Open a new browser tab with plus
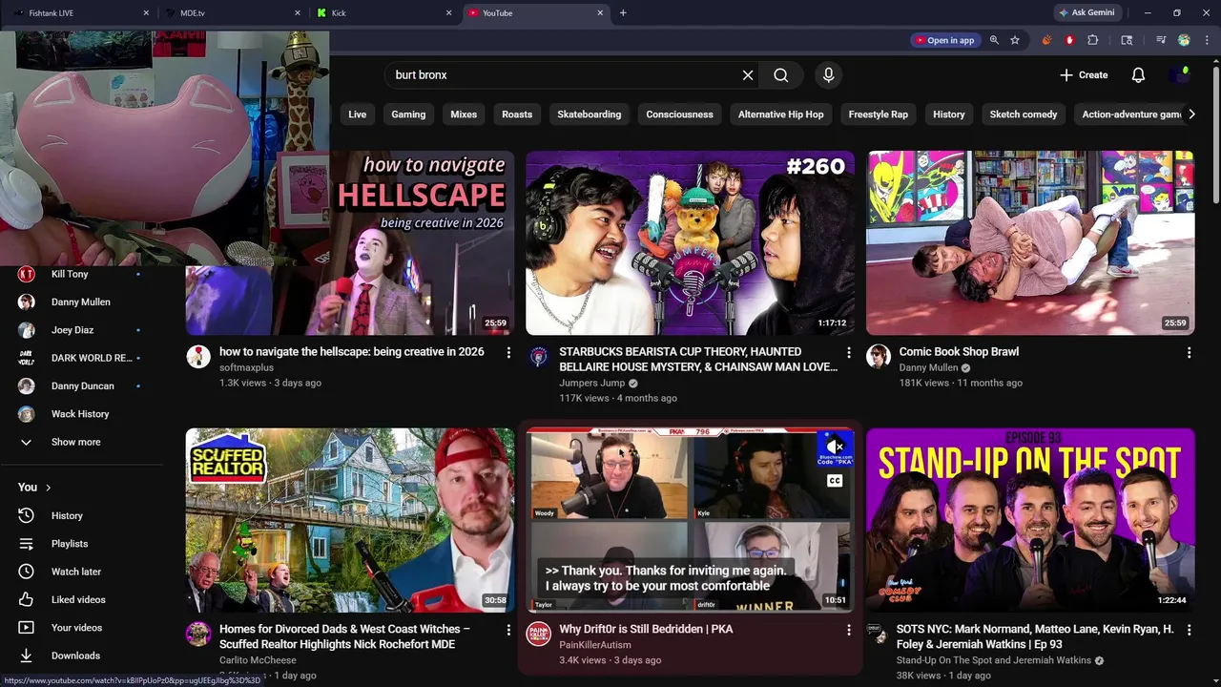The width and height of the screenshot is (1221, 687). (623, 13)
